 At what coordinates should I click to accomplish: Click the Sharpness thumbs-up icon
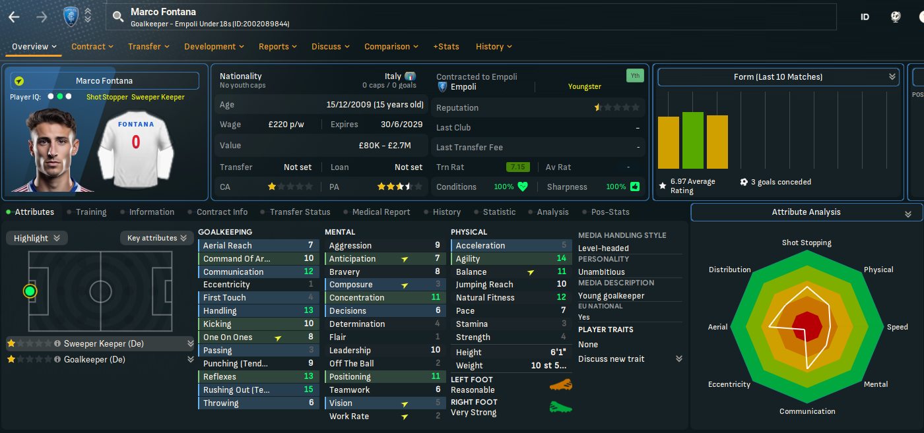coord(635,187)
